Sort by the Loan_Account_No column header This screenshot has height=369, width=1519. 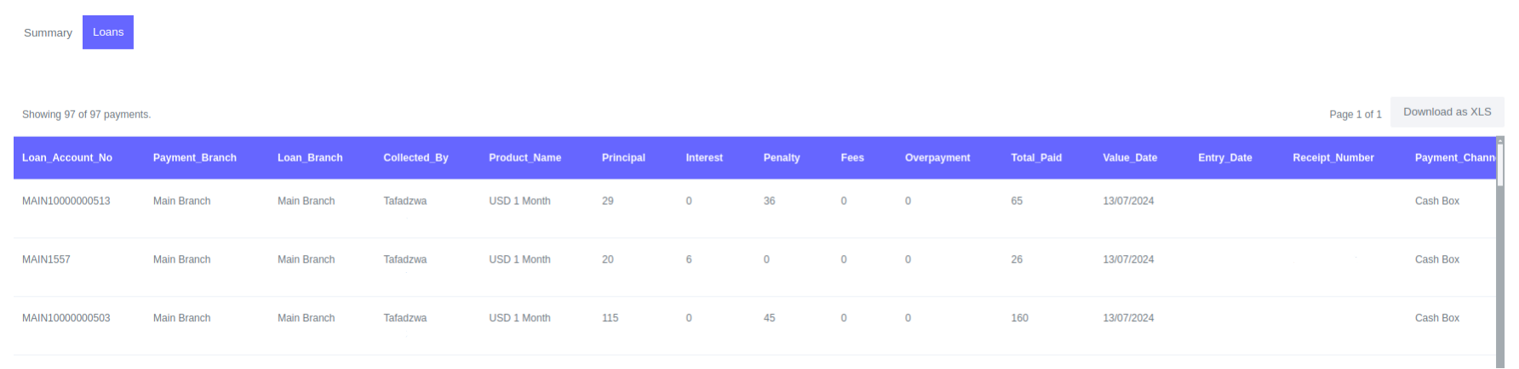click(x=67, y=158)
